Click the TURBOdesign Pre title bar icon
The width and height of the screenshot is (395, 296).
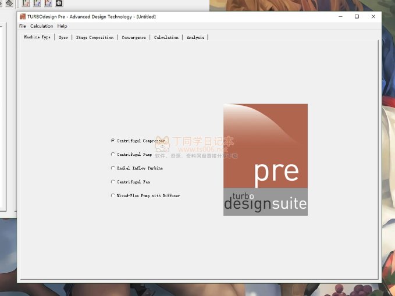23,17
